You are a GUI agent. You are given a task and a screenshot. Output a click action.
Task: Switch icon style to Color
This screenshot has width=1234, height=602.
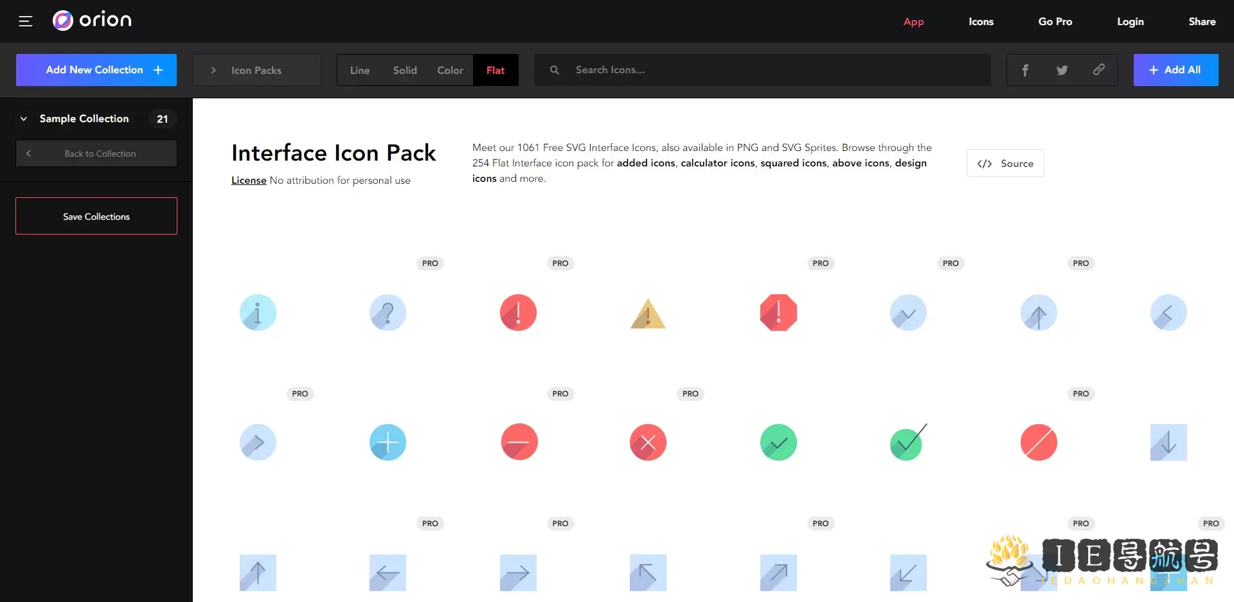450,70
